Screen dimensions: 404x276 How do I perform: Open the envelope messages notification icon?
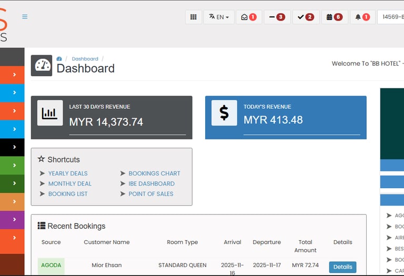(x=249, y=17)
